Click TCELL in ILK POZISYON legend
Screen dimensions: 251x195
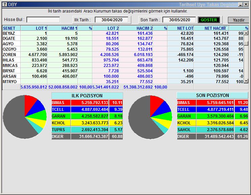click(61, 109)
